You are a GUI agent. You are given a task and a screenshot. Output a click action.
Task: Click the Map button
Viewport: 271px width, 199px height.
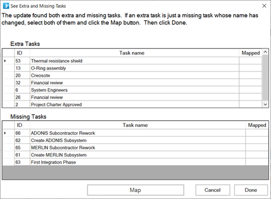(x=135, y=190)
